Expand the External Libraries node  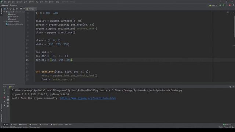click(x=4, y=22)
